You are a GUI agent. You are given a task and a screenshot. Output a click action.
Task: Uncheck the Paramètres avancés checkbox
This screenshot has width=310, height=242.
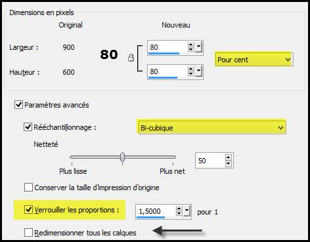pyautogui.click(x=18, y=104)
